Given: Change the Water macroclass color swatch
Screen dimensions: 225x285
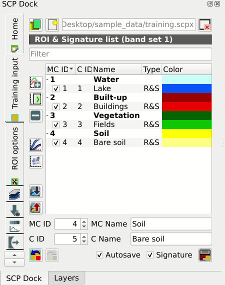Looking at the screenshot, I should click(x=186, y=79).
